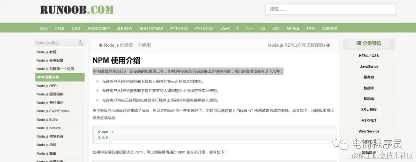Open XML 教程 category on the right
Image resolution: width=416 pixels, height=162 pixels.
pos(369,110)
